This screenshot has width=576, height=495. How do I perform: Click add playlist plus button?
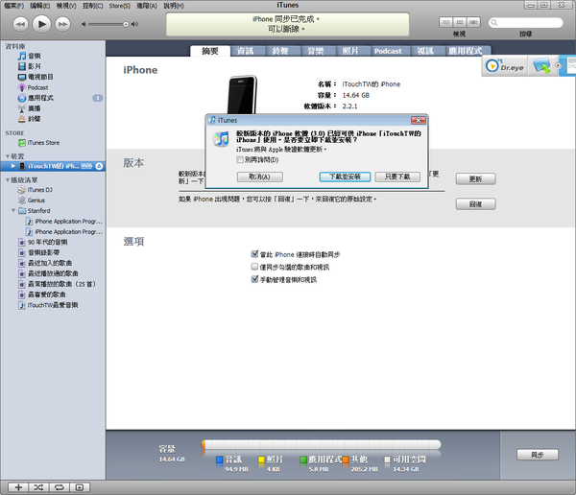pos(18,487)
